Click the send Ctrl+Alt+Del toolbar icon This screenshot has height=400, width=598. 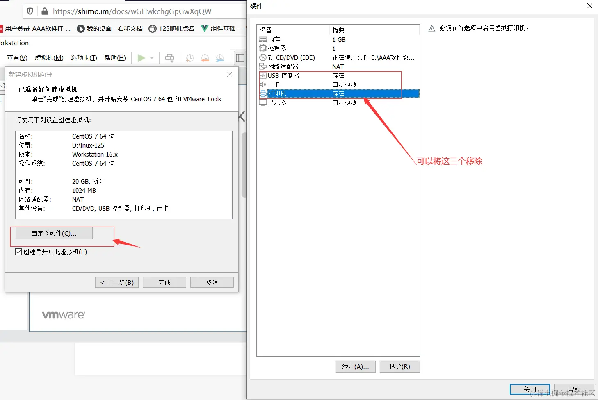[169, 58]
